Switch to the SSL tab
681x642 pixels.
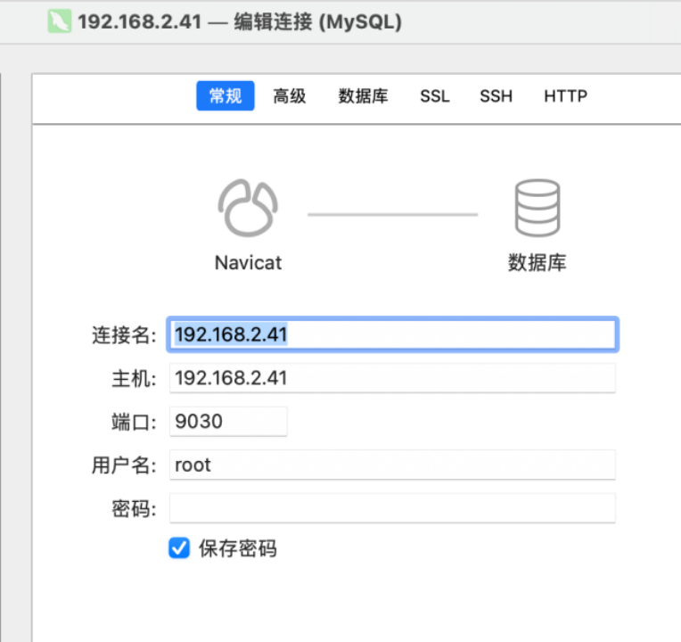[435, 95]
